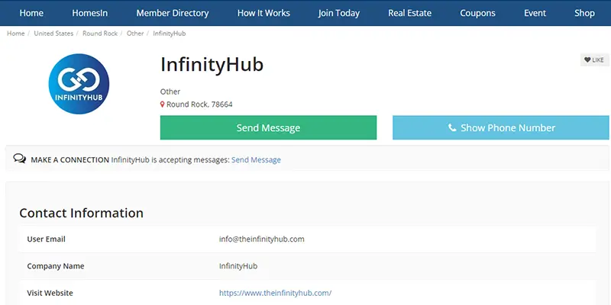This screenshot has width=611, height=305.
Task: Click the Round Rock, 78664 location text
Action: click(199, 104)
